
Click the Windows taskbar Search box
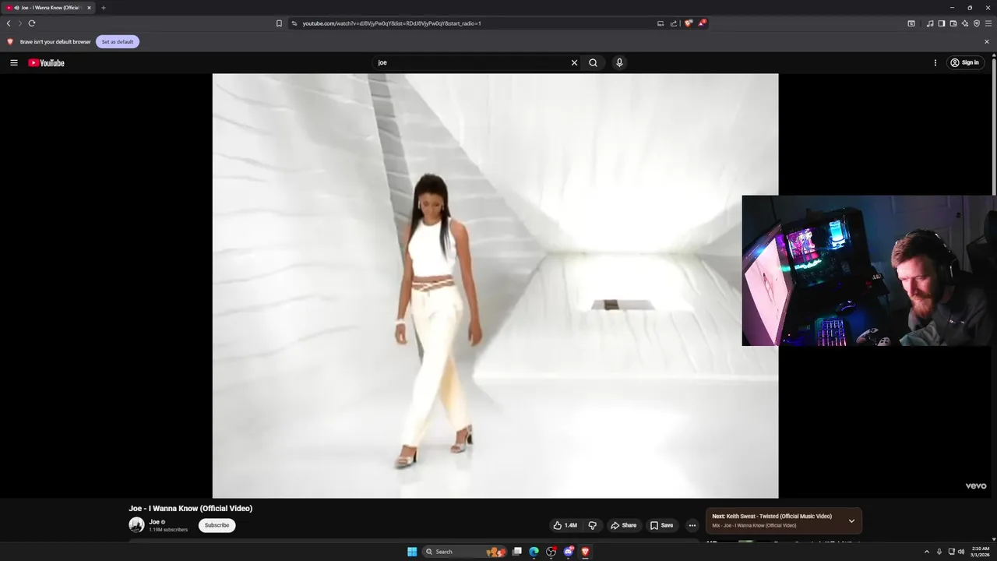[465, 552]
